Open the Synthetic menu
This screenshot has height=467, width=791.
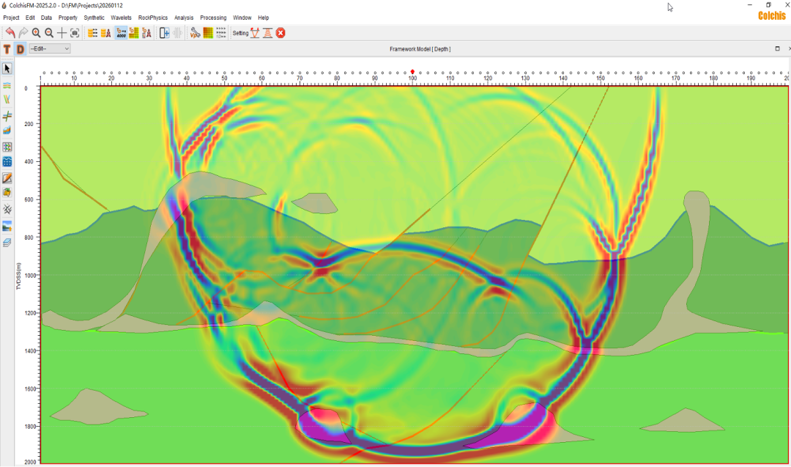(x=94, y=18)
